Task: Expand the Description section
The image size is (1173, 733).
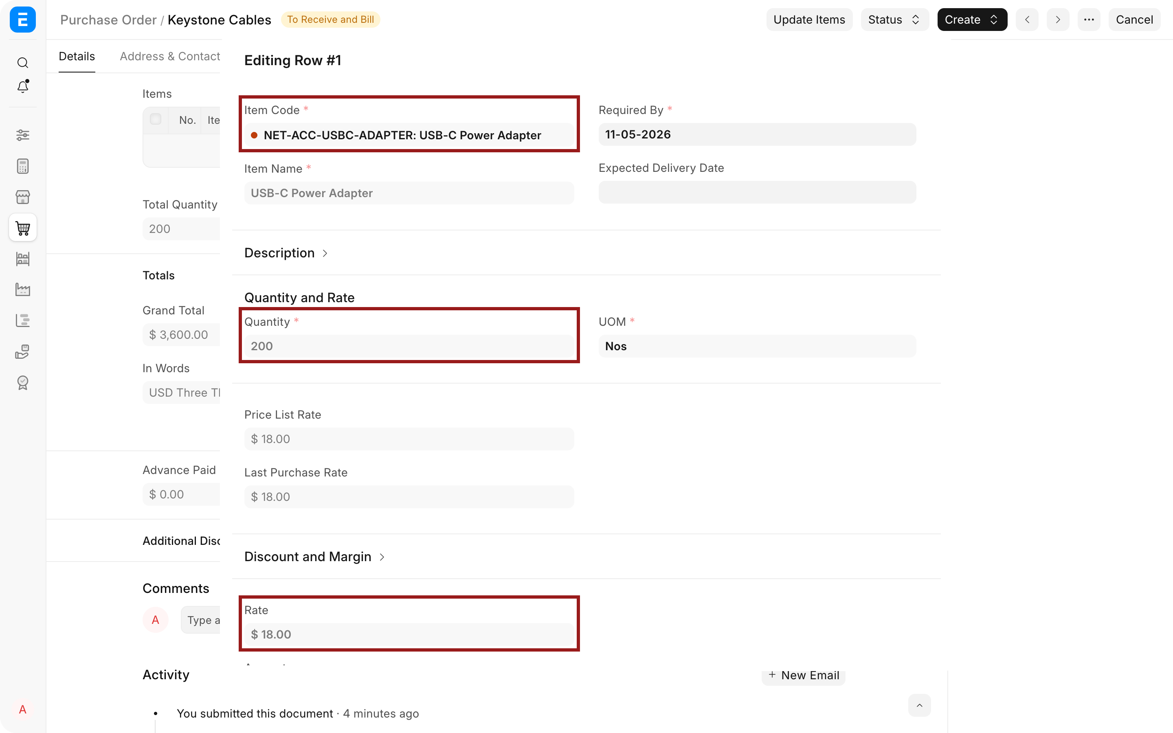Action: pos(286,253)
